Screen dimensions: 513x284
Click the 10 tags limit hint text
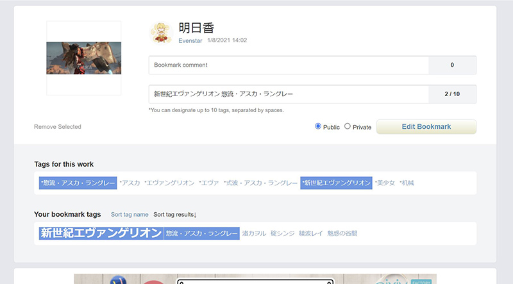[x=216, y=110]
